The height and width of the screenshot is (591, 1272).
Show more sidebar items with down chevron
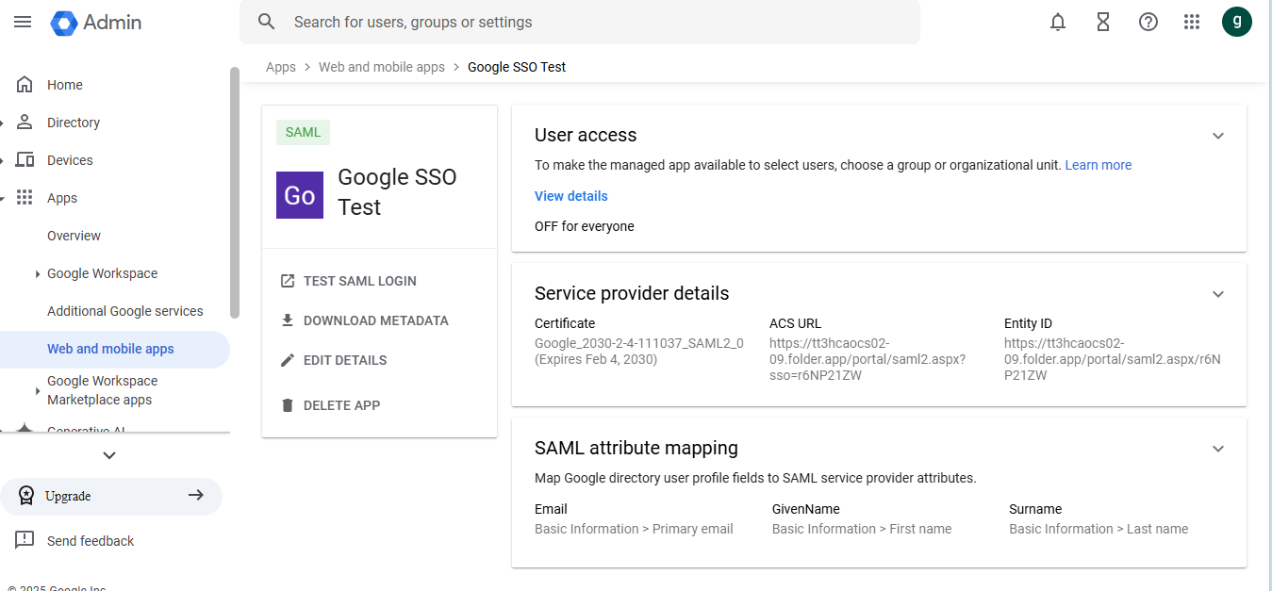[109, 455]
